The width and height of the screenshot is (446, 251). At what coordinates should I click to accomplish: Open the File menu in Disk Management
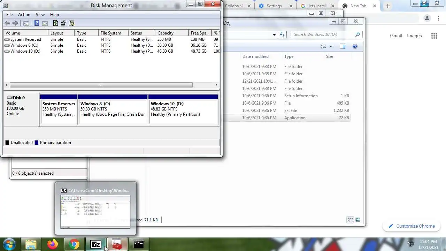pos(9,15)
